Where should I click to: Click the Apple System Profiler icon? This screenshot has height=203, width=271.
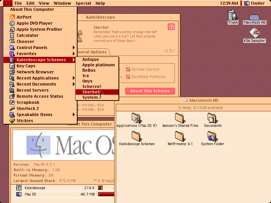pyautogui.click(x=12, y=29)
